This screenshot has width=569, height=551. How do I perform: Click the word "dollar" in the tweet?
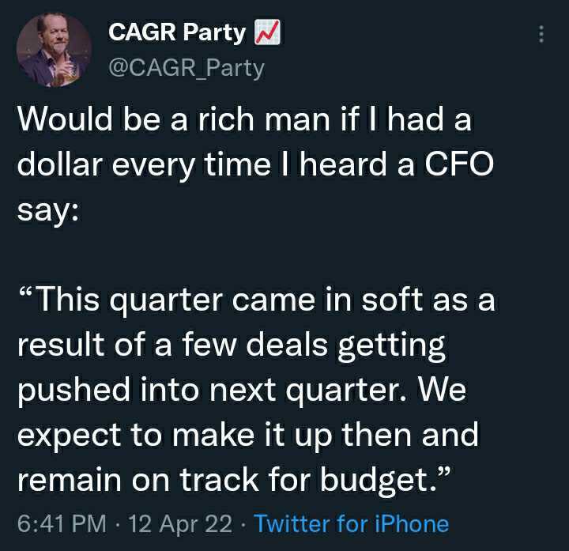pos(62,168)
